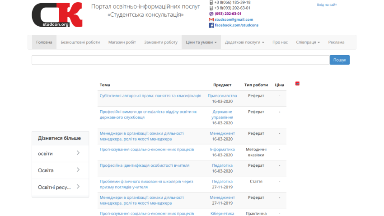Click the Державне управління subject link
This screenshot has height=216, width=384.
[222, 114]
